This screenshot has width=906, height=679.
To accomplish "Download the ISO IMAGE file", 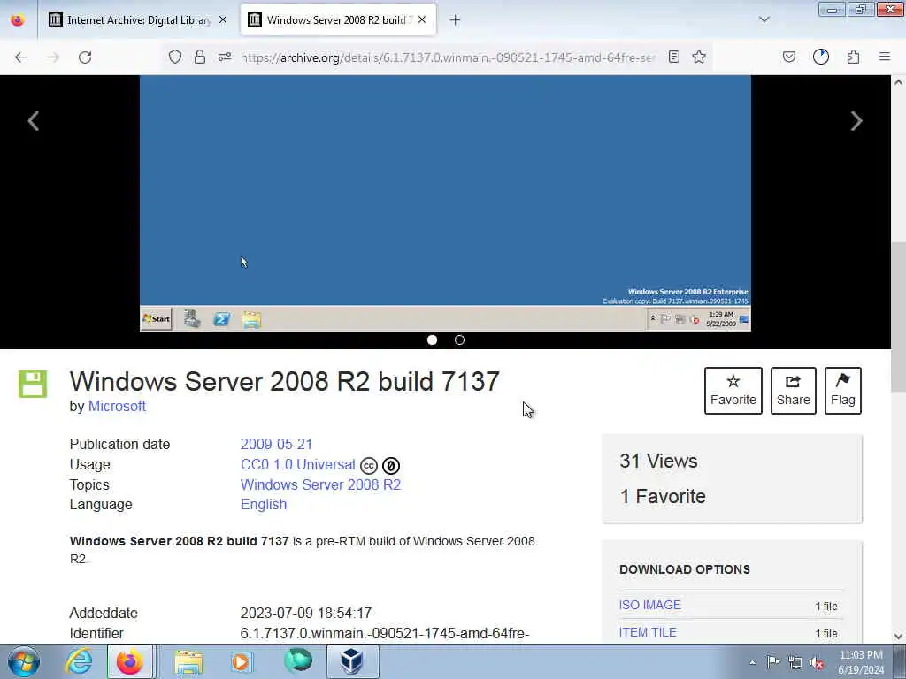I will point(650,605).
